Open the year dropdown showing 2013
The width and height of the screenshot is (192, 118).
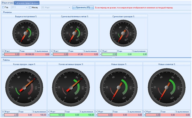27,8
